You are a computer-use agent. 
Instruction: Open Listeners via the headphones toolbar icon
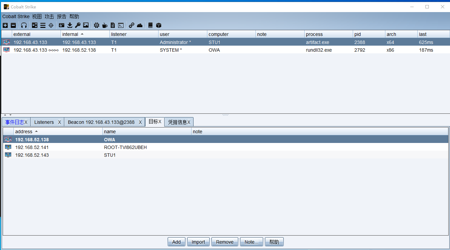tap(24, 25)
